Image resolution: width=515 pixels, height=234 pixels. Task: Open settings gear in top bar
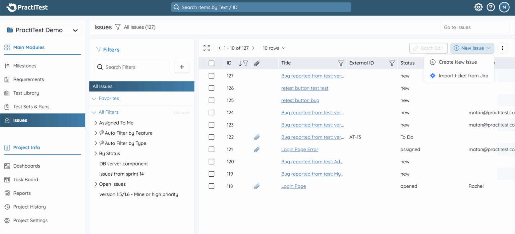[x=478, y=7]
